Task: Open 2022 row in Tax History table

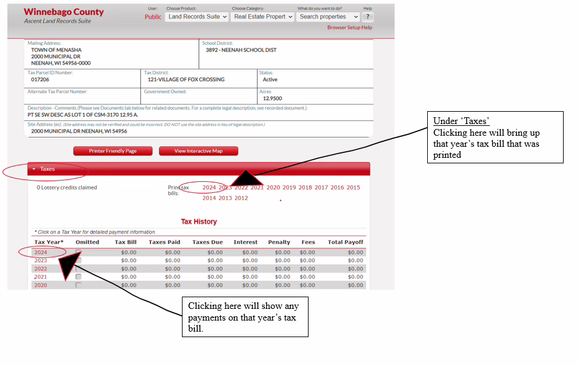Action: click(41, 269)
